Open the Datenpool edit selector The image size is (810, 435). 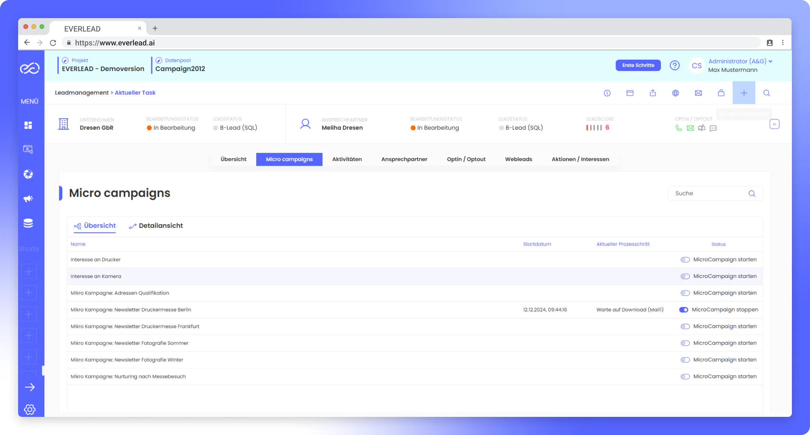click(x=159, y=60)
